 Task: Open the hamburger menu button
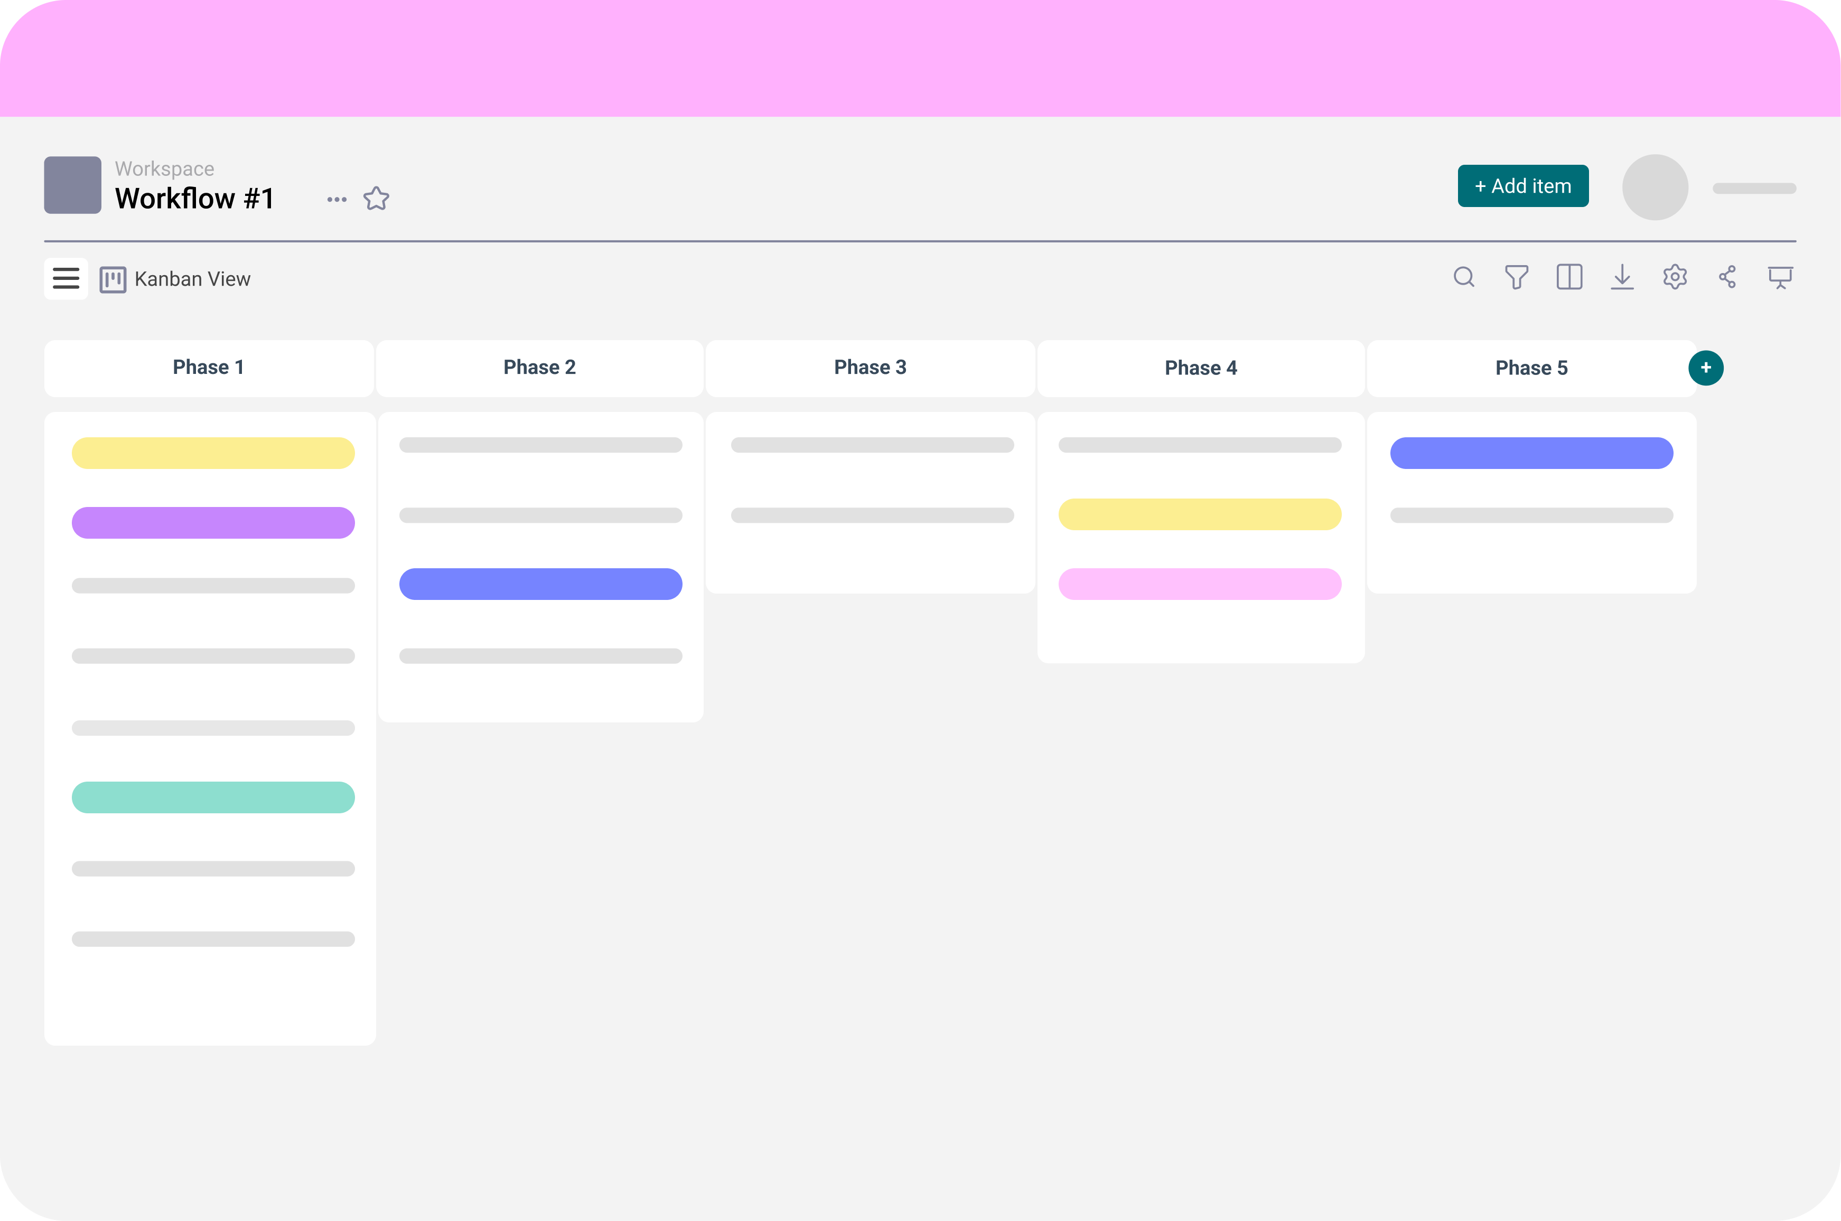pos(66,279)
